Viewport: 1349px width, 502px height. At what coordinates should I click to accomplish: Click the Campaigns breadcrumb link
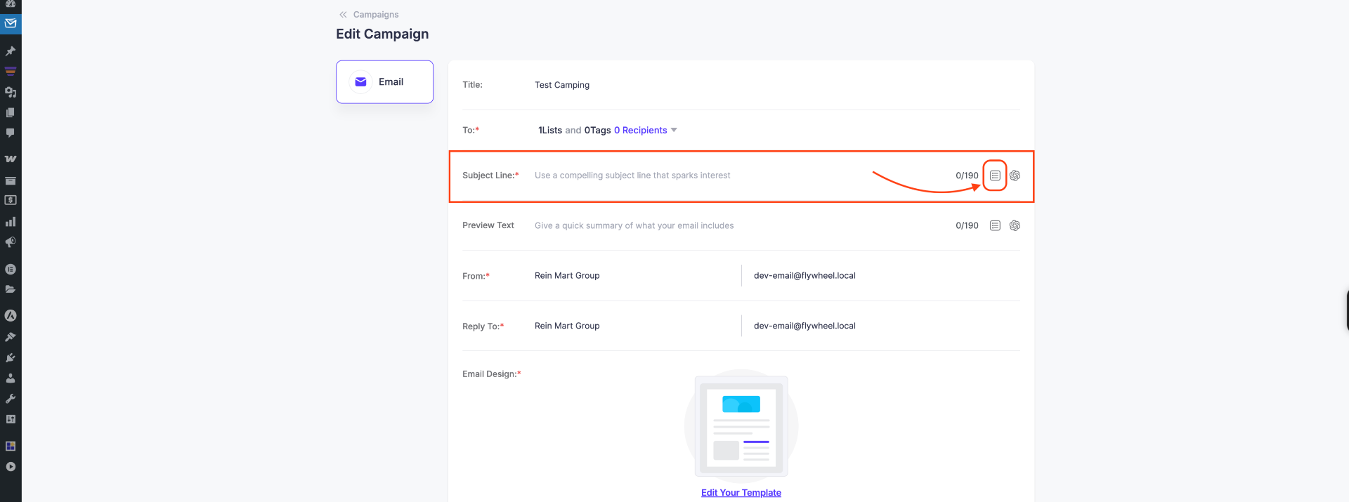click(x=376, y=15)
